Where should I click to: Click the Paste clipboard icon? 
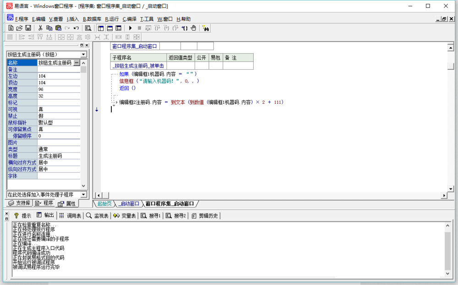pos(58,28)
